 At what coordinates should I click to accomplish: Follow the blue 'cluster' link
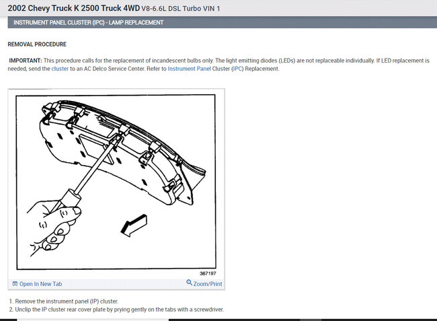tap(60, 69)
